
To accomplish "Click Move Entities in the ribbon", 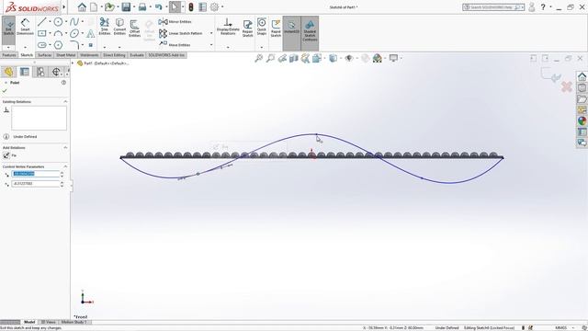I will point(175,45).
